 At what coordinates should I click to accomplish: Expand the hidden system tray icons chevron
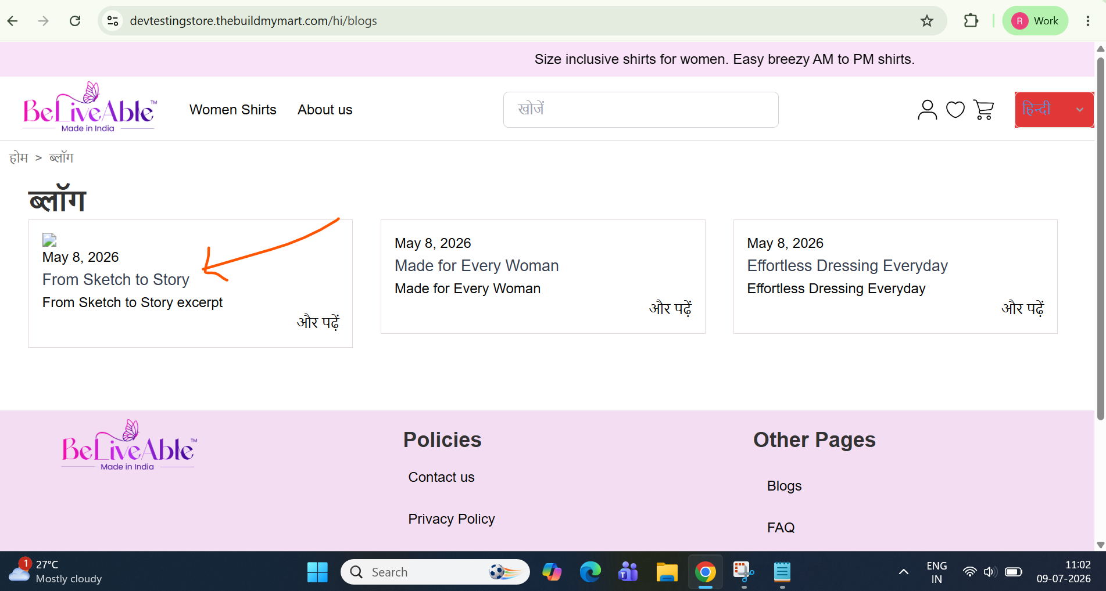(903, 572)
